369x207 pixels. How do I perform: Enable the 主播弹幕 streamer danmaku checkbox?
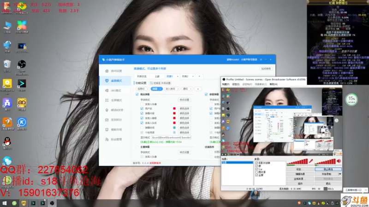pyautogui.click(x=137, y=147)
